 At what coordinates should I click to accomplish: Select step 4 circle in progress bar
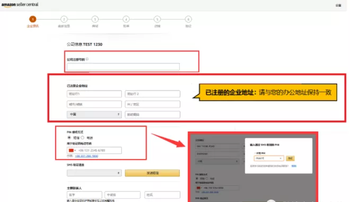point(126,19)
